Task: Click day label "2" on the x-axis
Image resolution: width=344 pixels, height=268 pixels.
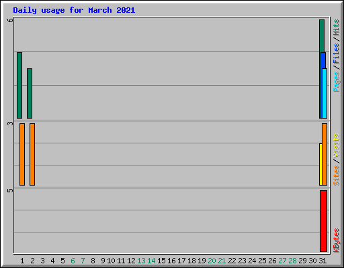Action: pos(32,261)
